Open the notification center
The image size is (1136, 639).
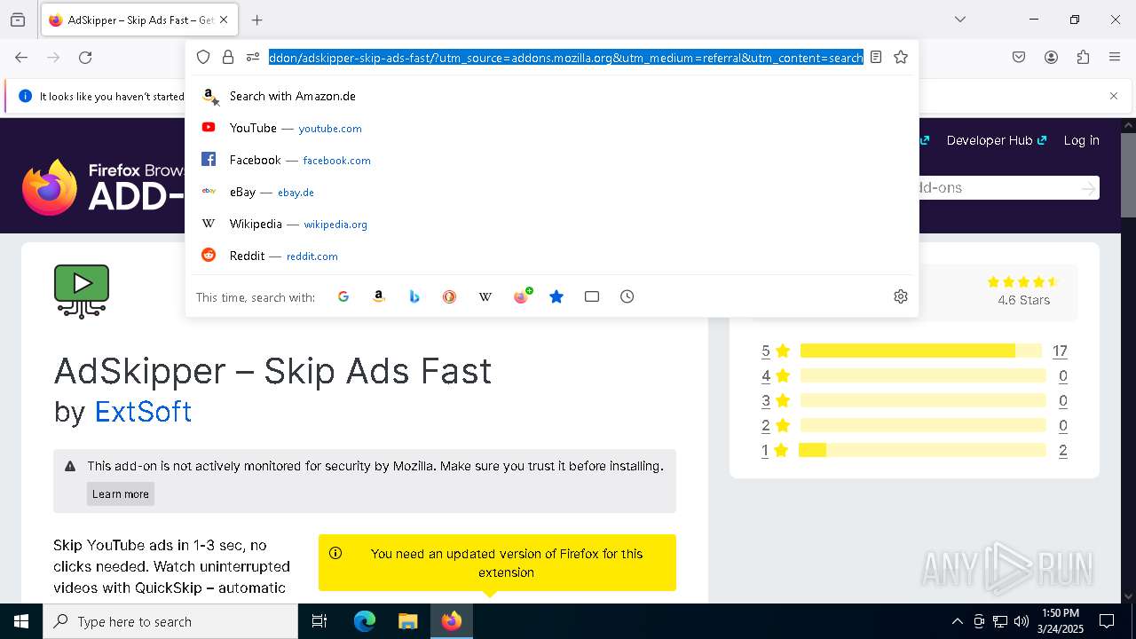point(1107,621)
